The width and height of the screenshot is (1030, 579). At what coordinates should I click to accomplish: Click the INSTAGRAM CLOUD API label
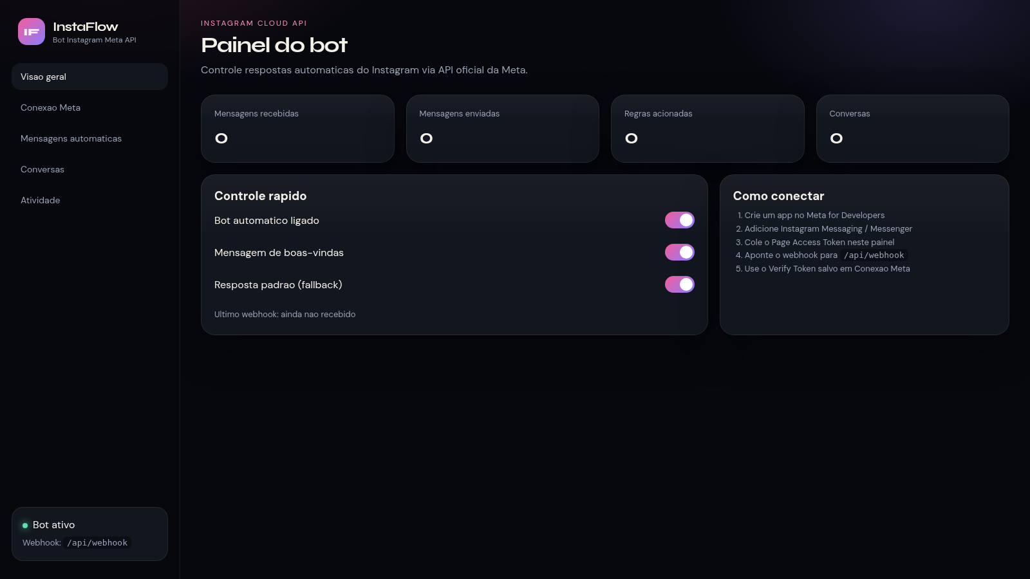point(254,23)
